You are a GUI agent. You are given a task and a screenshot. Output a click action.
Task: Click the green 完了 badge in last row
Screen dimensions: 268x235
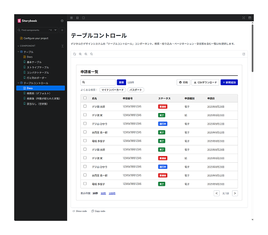pos(162,184)
